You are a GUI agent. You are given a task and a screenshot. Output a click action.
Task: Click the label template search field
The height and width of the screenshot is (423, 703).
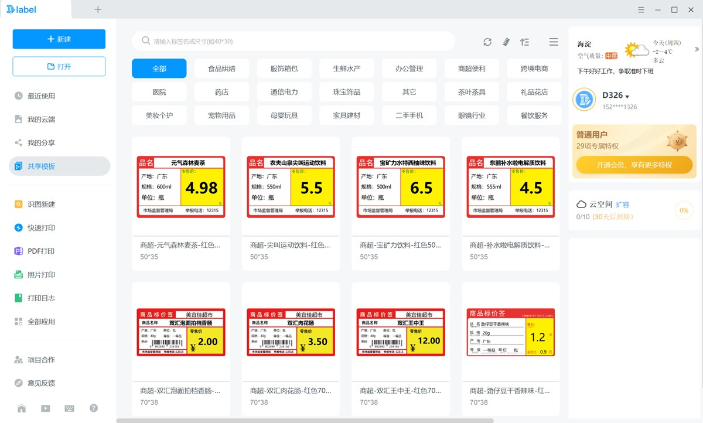pyautogui.click(x=293, y=42)
